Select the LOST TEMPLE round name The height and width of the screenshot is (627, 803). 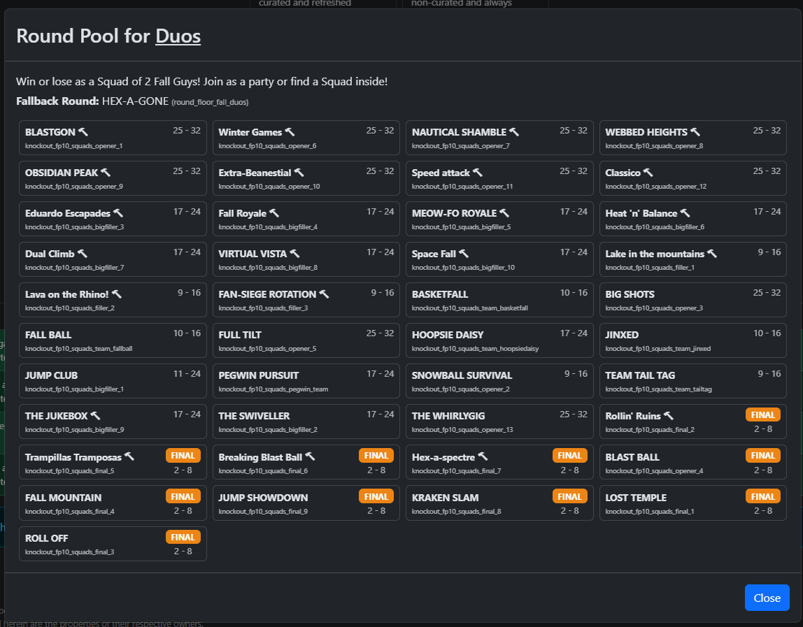636,498
